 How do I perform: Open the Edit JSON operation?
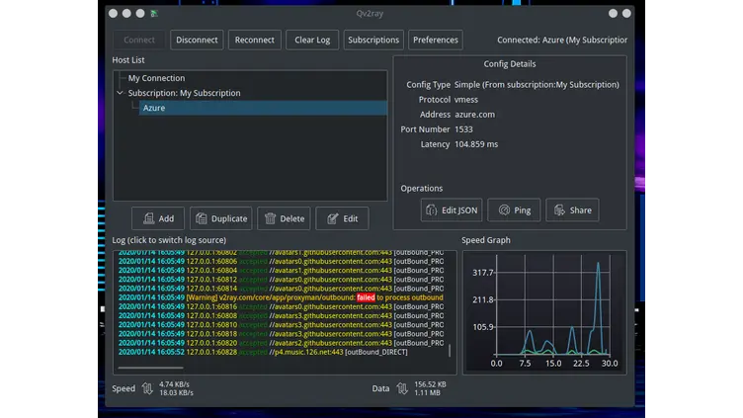click(x=451, y=209)
